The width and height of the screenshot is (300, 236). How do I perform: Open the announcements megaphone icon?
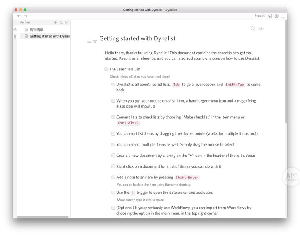click(270, 16)
